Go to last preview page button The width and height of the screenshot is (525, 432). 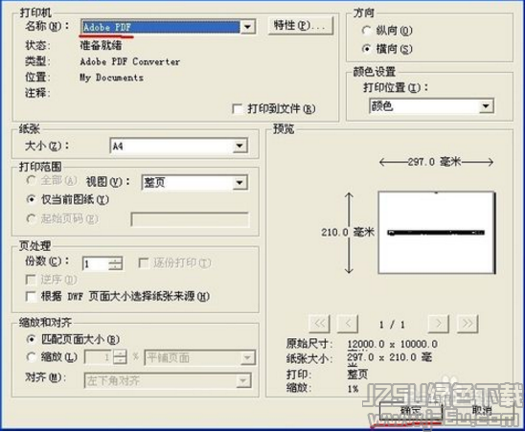click(468, 324)
